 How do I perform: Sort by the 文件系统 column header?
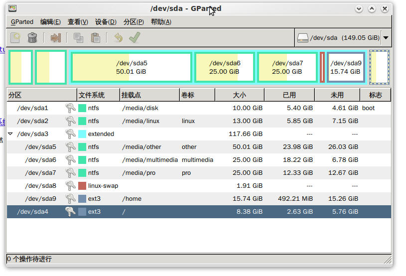(x=99, y=95)
